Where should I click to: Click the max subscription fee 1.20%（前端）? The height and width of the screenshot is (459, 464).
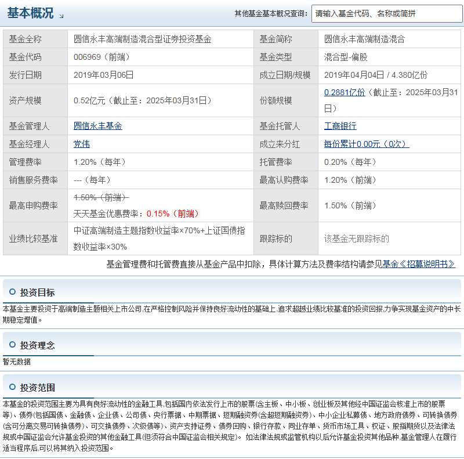pos(350,180)
